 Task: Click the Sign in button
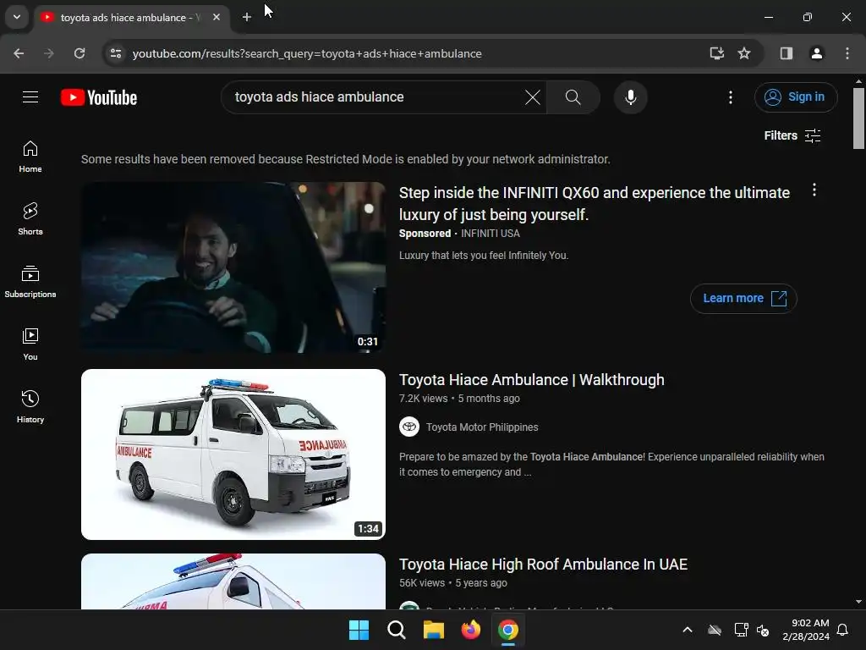pos(796,97)
